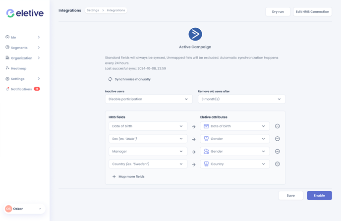Open Gender attribute dropdown in Manager row
341x221 pixels.
(235, 152)
